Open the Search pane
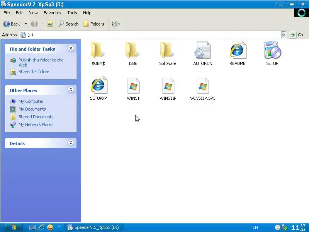The height and width of the screenshot is (232, 309). [69, 24]
